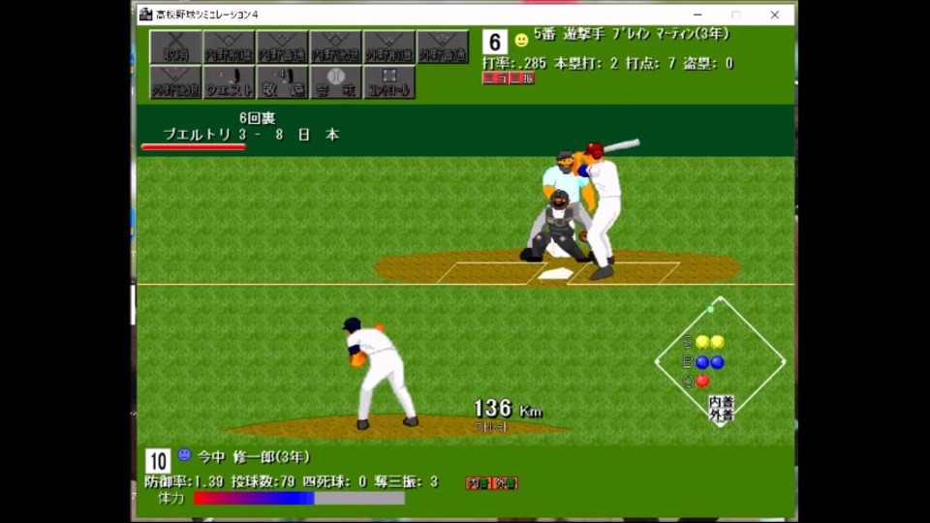Click the strikeouts stat '奪三振: 3'
The height and width of the screenshot is (523, 930).
(x=406, y=482)
